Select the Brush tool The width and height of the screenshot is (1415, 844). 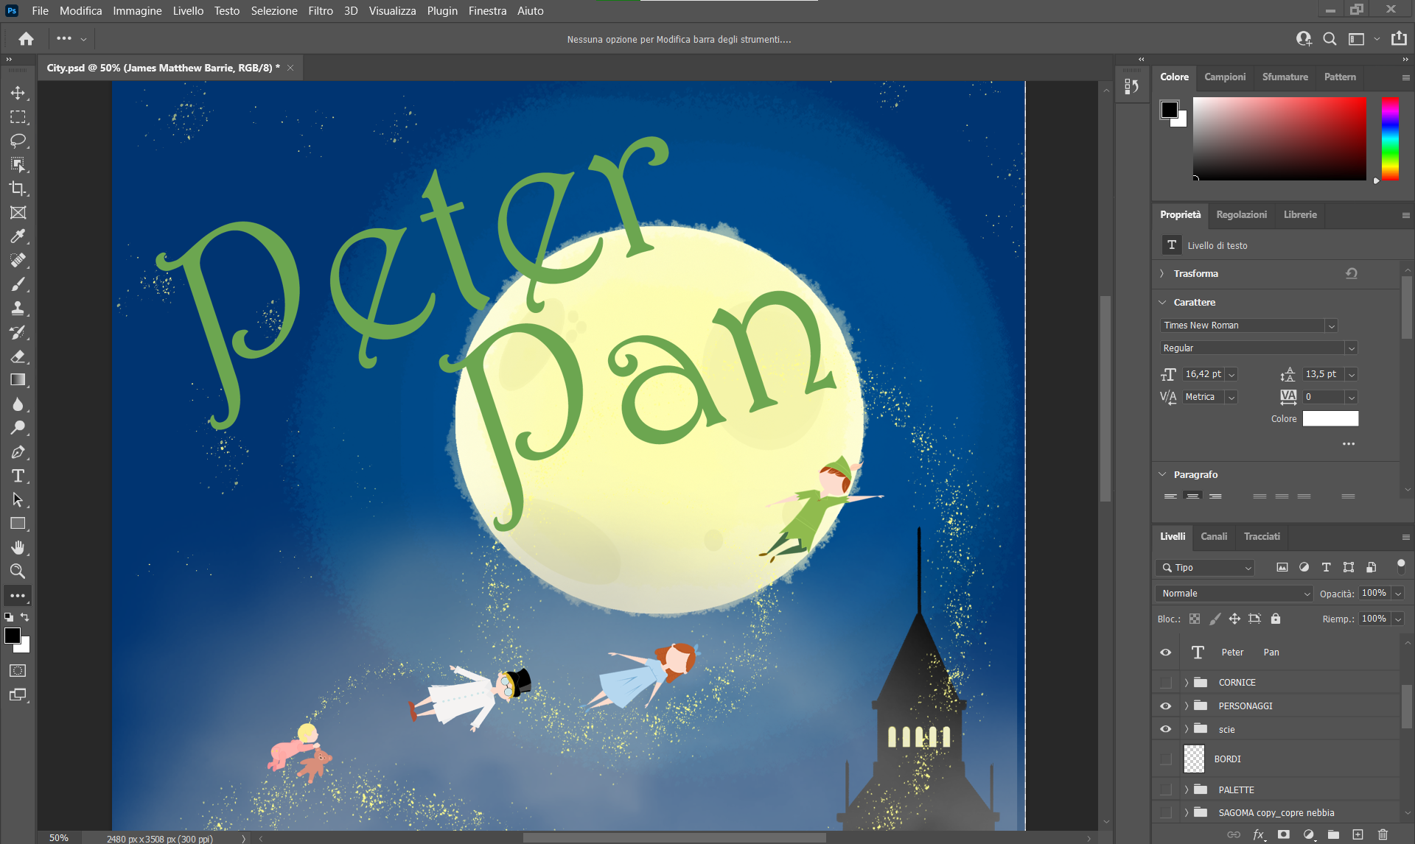pyautogui.click(x=18, y=284)
